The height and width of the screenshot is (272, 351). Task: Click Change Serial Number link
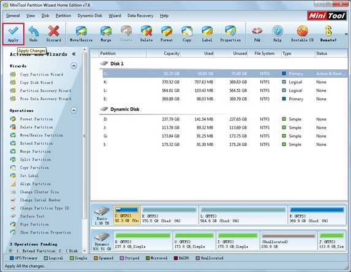[x=40, y=200]
